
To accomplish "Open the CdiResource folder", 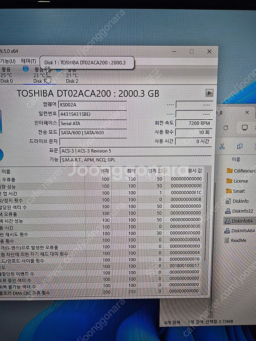I will point(241,171).
